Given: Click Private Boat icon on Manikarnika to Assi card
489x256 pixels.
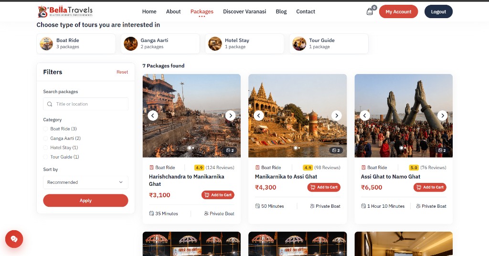Looking at the screenshot, I should [312, 206].
